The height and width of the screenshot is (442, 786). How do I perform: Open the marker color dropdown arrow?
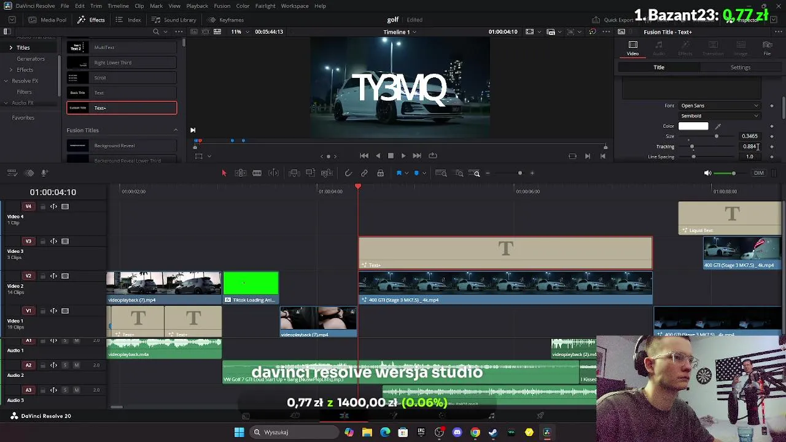point(424,173)
